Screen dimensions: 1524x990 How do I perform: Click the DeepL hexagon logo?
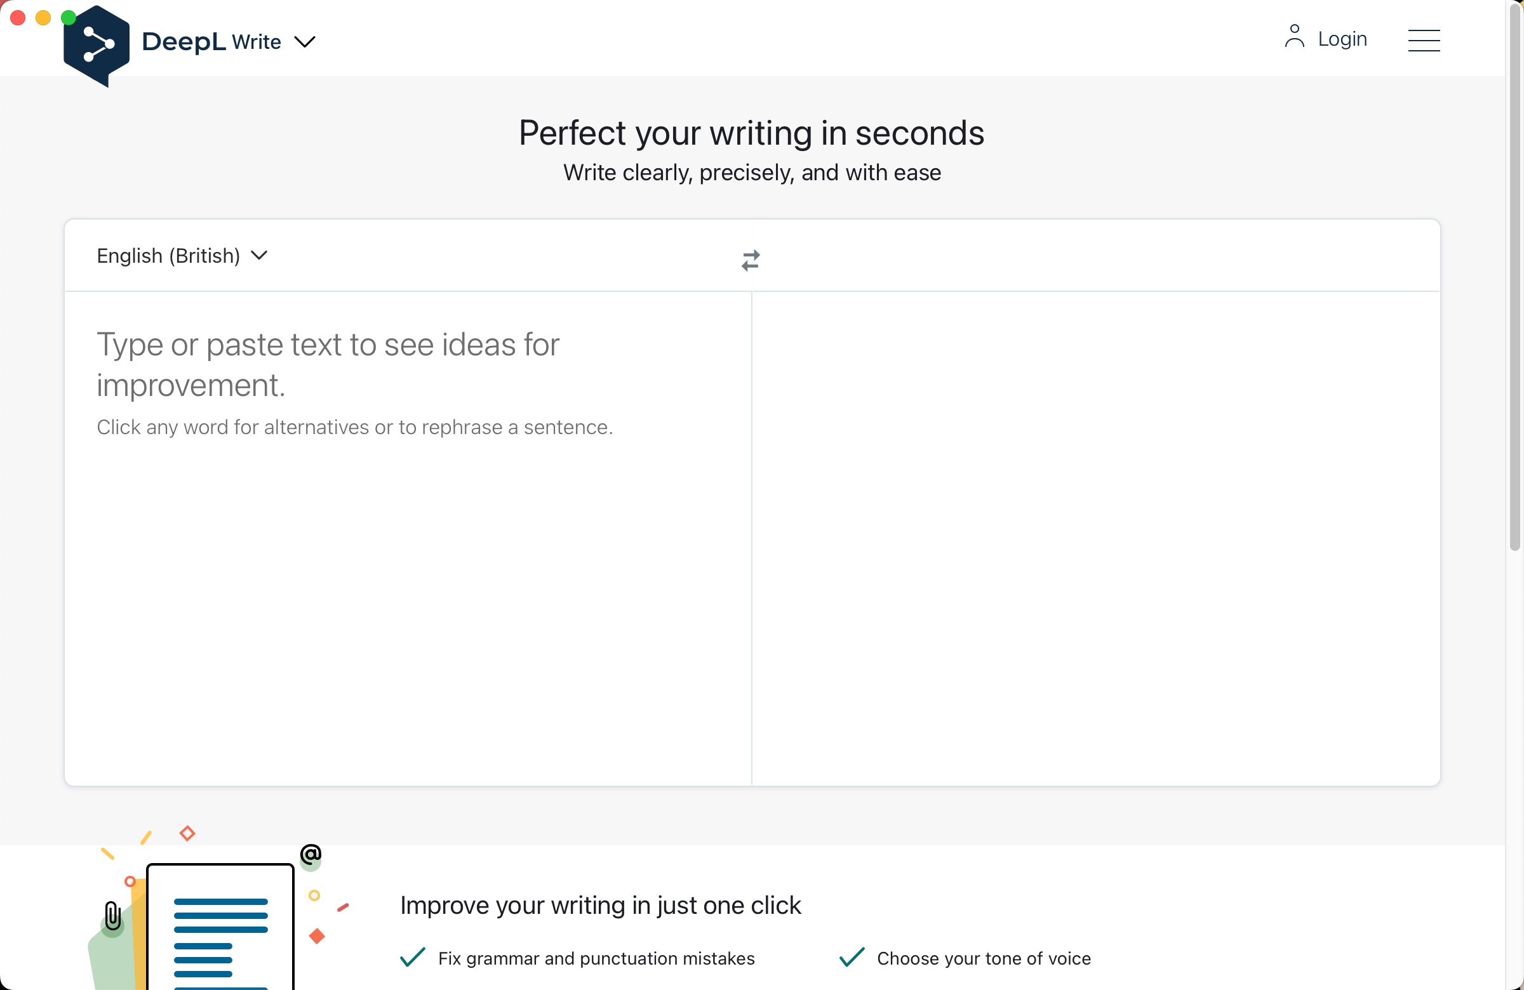click(97, 45)
